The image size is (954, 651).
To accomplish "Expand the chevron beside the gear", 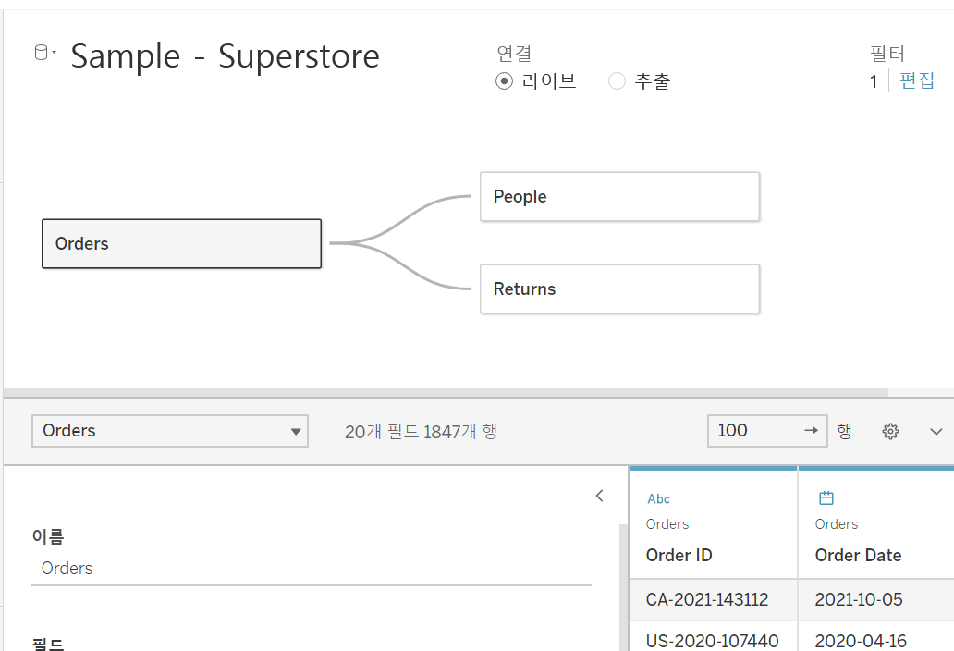I will click(x=936, y=431).
